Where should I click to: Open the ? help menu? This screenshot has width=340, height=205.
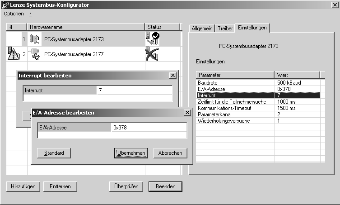pos(30,14)
